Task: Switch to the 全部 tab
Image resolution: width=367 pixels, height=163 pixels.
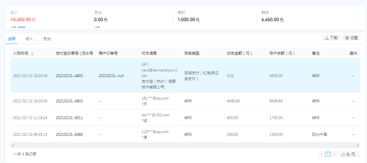Action: tap(12, 39)
